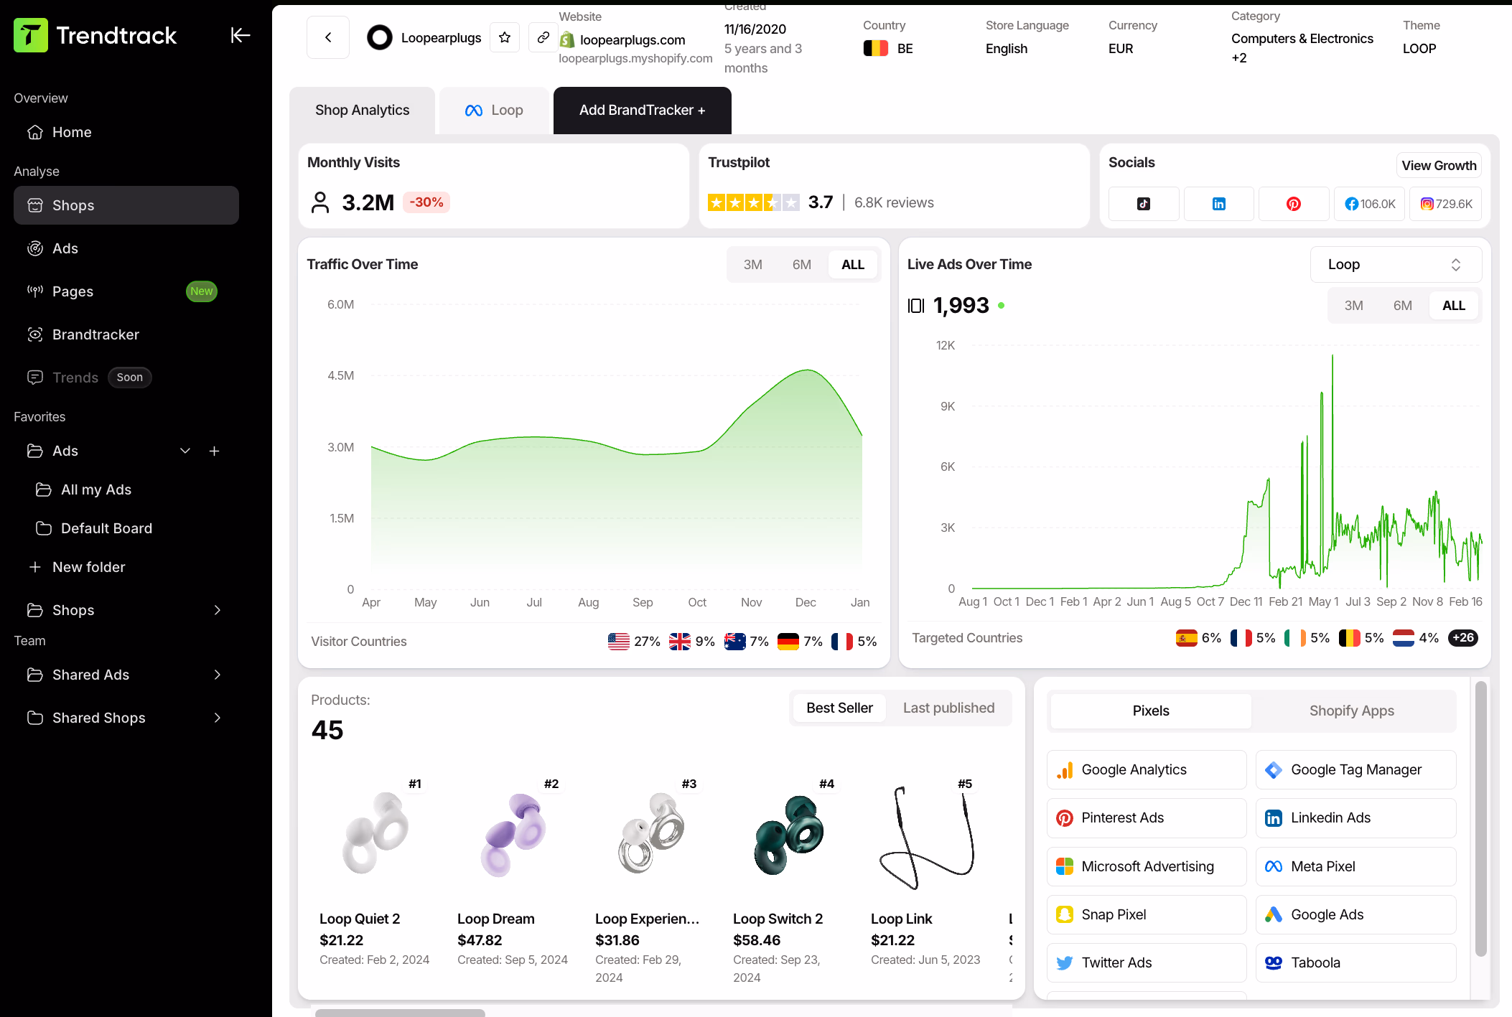Switch to the Loop tab

pos(493,110)
